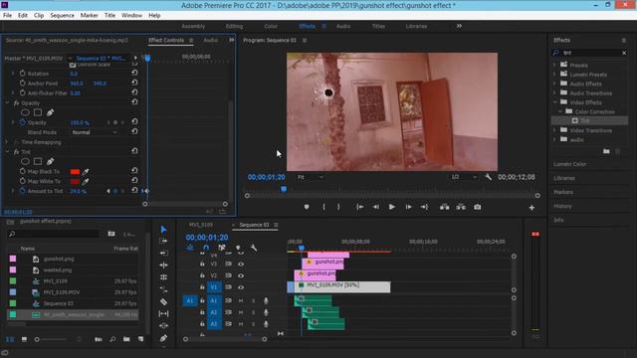
Task: Click the Lift button
Action: 445,207
